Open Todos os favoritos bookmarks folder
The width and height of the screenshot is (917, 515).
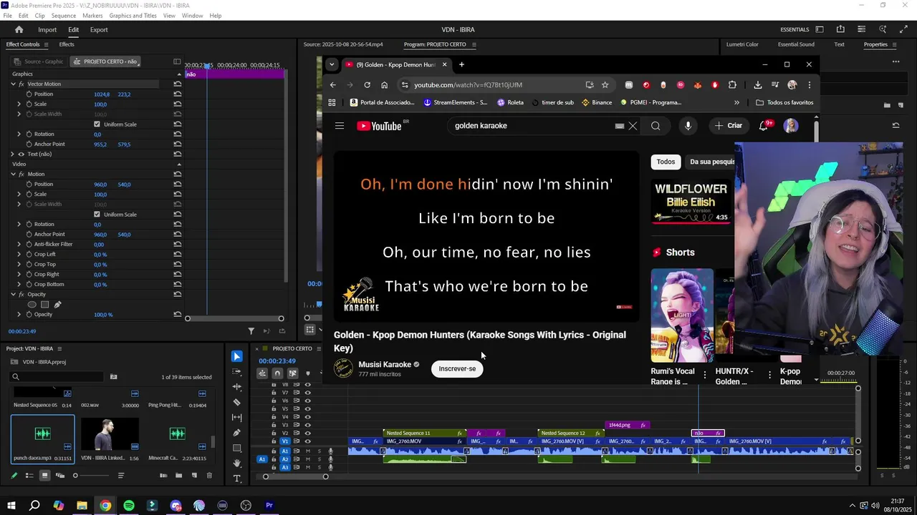tap(784, 103)
